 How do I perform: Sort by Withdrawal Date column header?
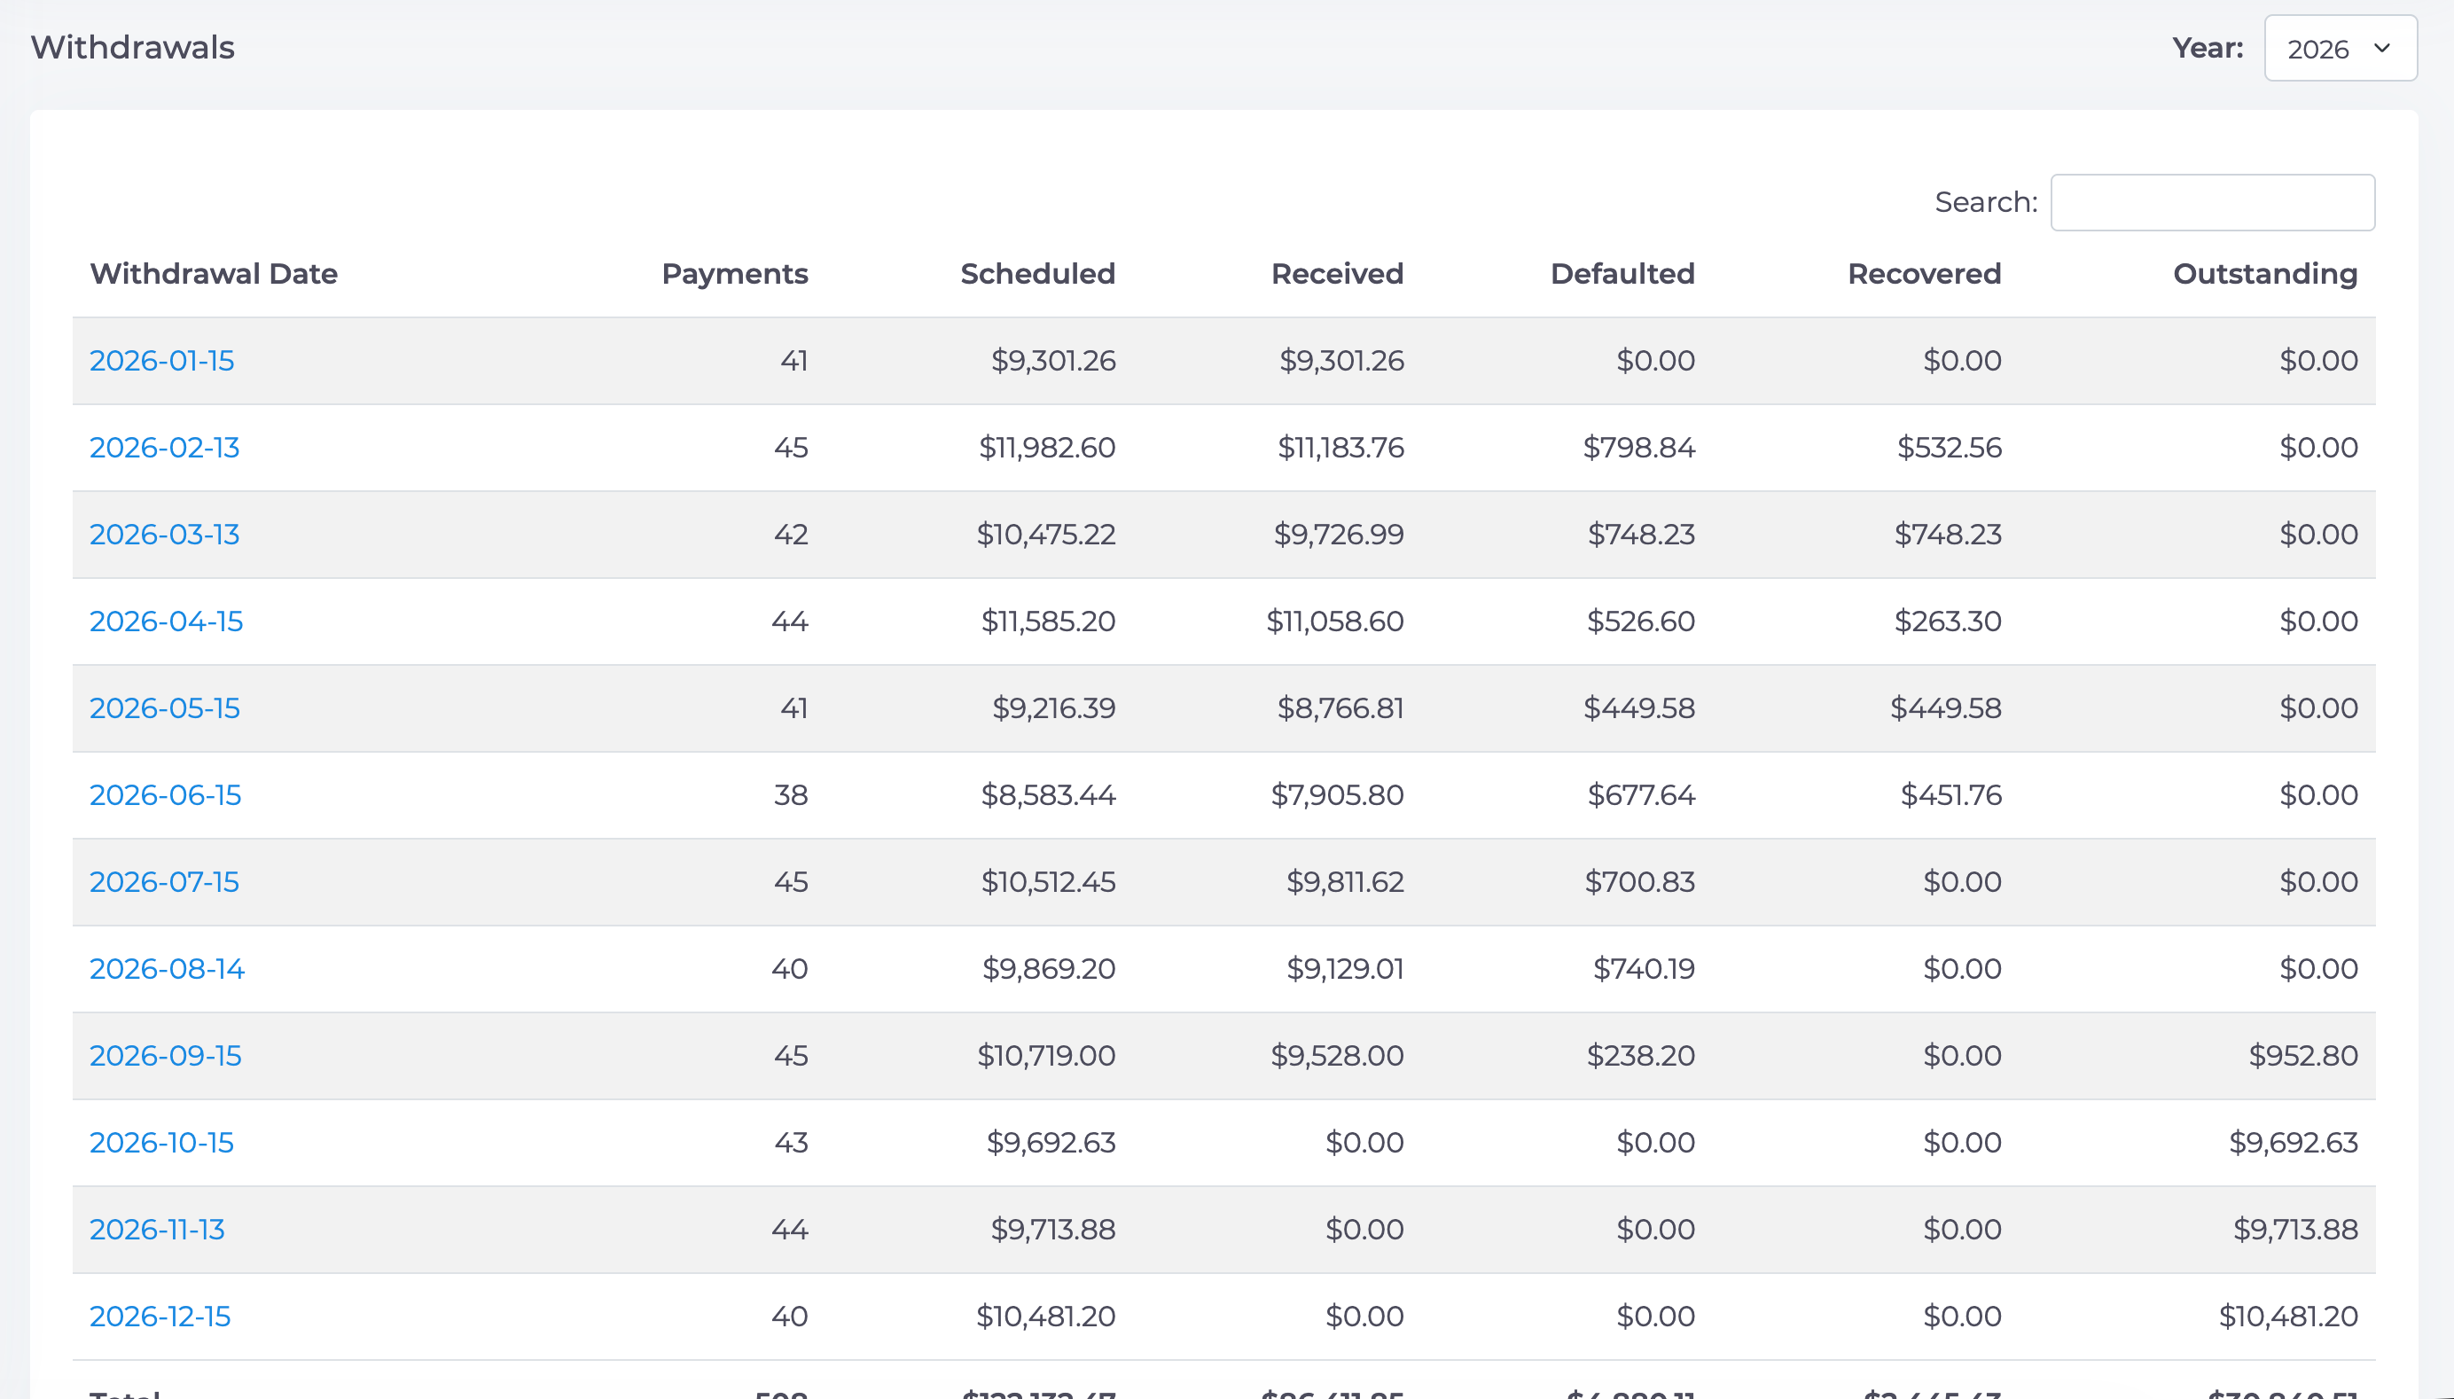point(214,274)
